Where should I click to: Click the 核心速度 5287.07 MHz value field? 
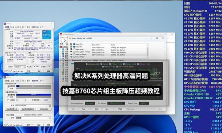(x=20, y=55)
